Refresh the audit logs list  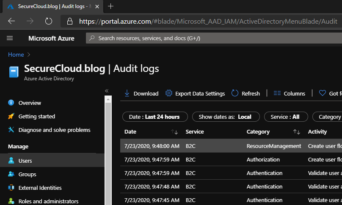[x=246, y=93]
